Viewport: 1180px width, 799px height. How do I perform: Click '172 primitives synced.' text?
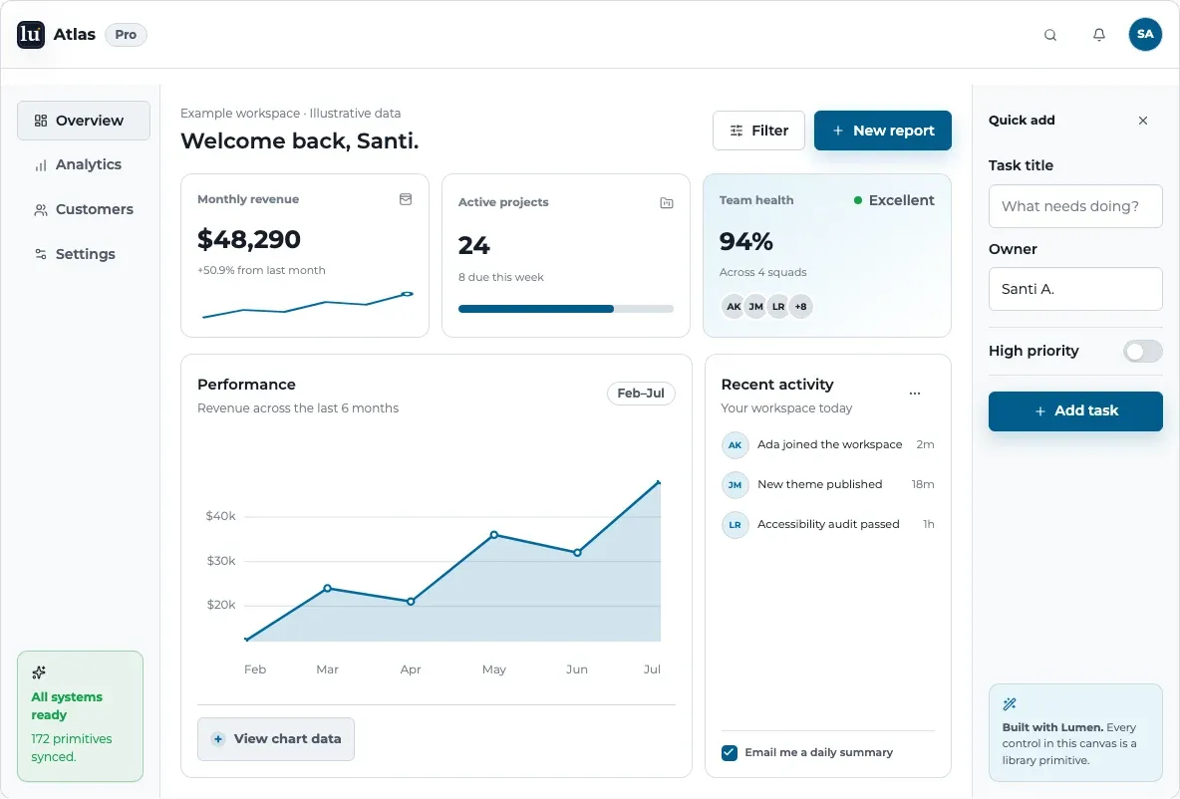click(72, 748)
